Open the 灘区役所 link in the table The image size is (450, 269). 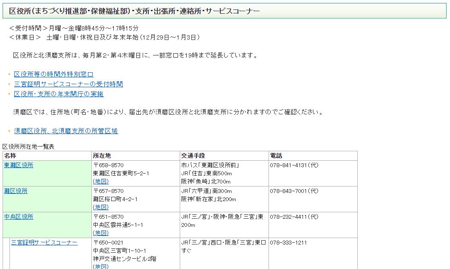[x=16, y=191]
